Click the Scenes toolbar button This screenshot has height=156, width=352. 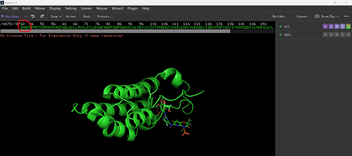click(x=302, y=16)
